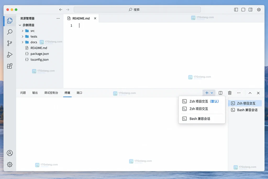Choose the second Zsh 项目交互 menu entry

click(202, 109)
